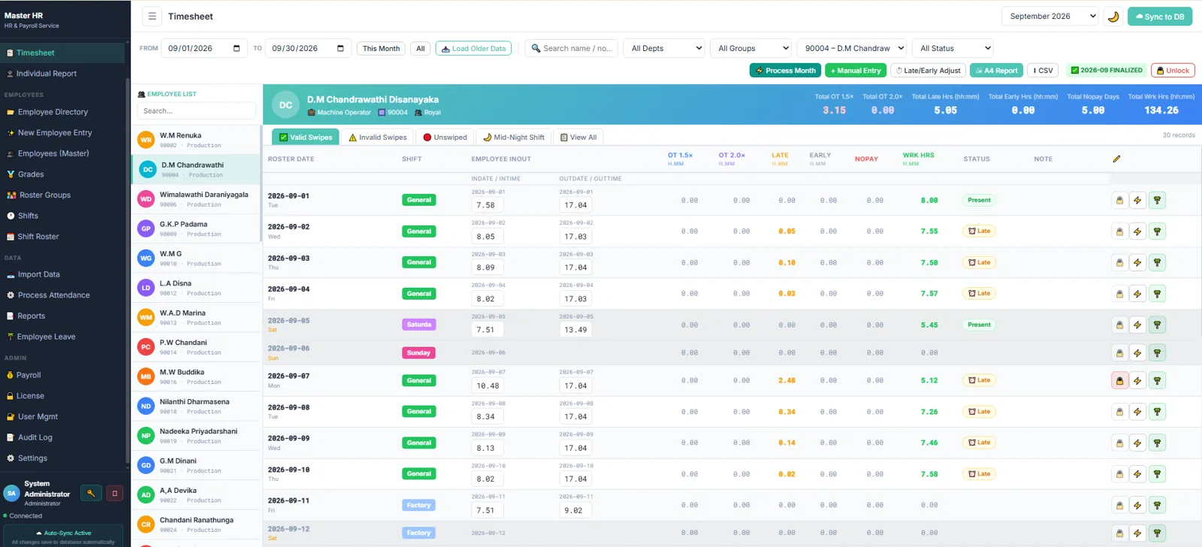
Task: Click the lightning icon for 2026-09-08 row
Action: coord(1137,412)
